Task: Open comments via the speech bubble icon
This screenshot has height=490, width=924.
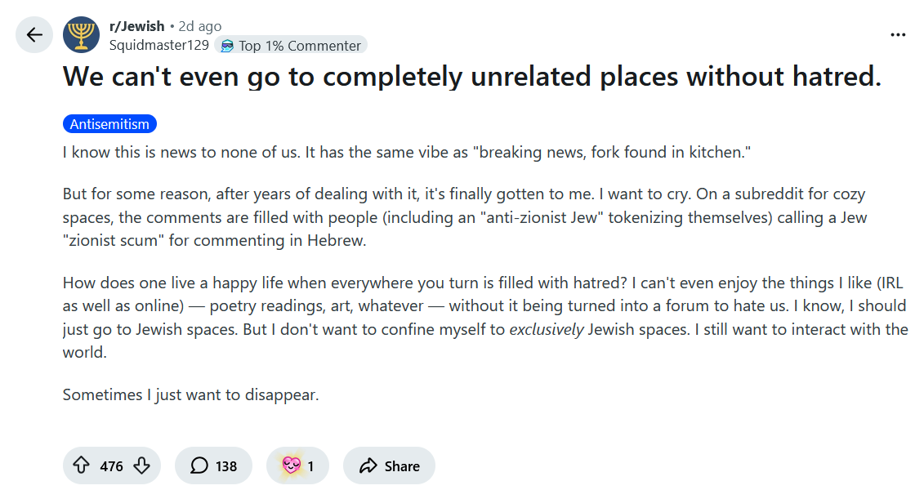Action: click(x=199, y=465)
